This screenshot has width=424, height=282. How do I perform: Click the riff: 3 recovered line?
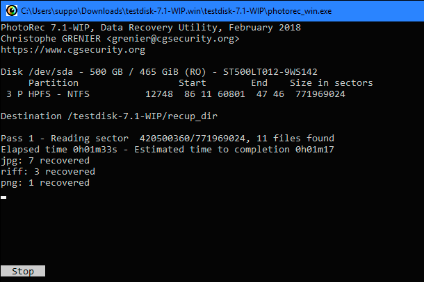(48, 171)
